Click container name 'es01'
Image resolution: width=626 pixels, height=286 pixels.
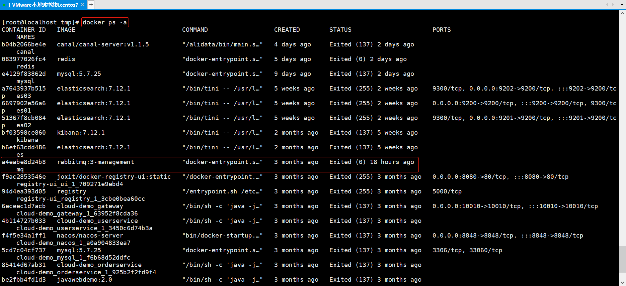(x=24, y=111)
